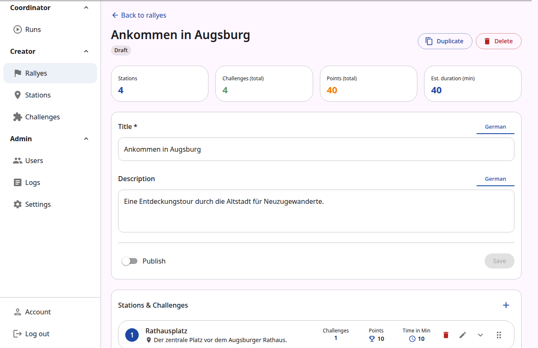
Task: Delete the Ankommen in Augsburg rally
Action: click(x=498, y=41)
